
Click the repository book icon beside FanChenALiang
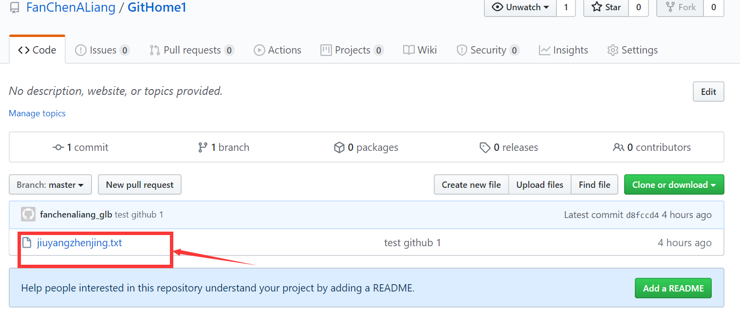15,8
